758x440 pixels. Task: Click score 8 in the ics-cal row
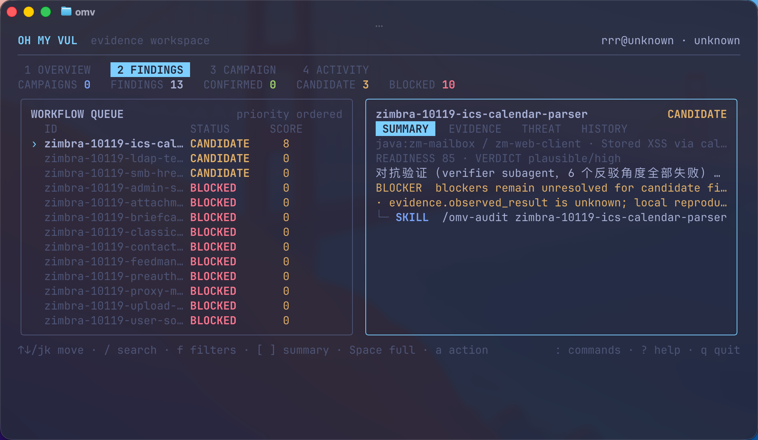(x=286, y=144)
